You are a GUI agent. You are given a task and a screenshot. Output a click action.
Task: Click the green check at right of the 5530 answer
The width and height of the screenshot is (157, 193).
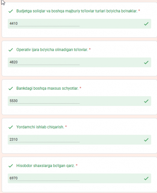[146, 101]
